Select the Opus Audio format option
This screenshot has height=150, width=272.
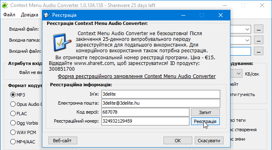13,104
